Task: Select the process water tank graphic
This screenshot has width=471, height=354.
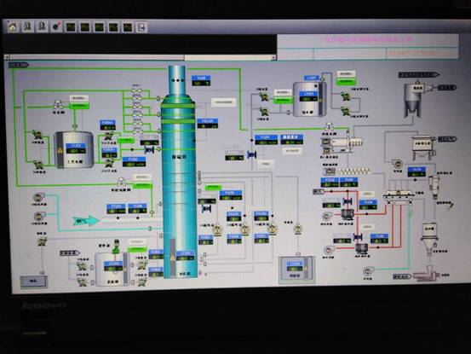Action: [x=74, y=149]
